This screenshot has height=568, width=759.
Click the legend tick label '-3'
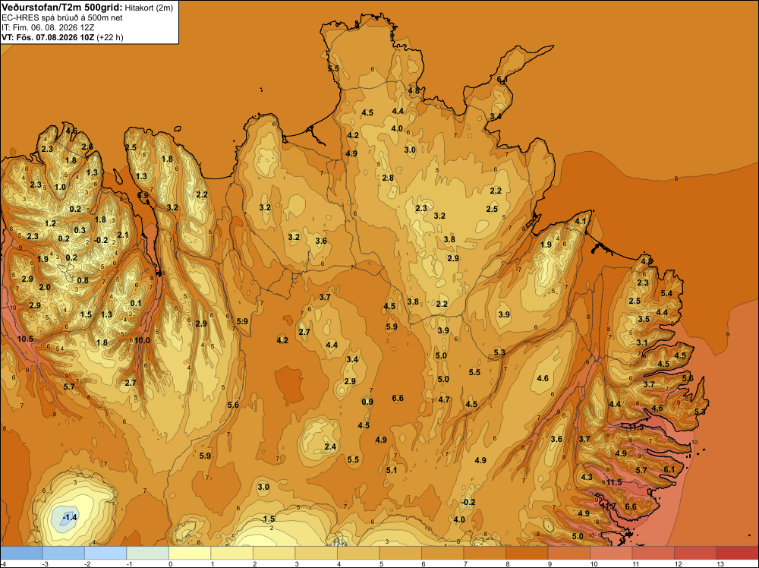45,563
